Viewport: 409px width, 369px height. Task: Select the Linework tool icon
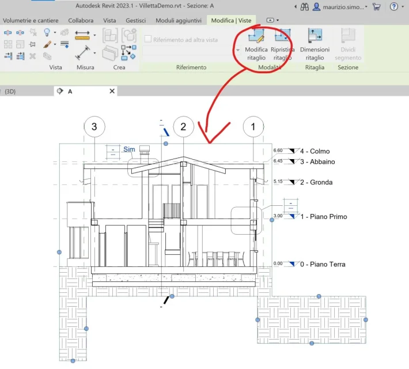click(65, 44)
